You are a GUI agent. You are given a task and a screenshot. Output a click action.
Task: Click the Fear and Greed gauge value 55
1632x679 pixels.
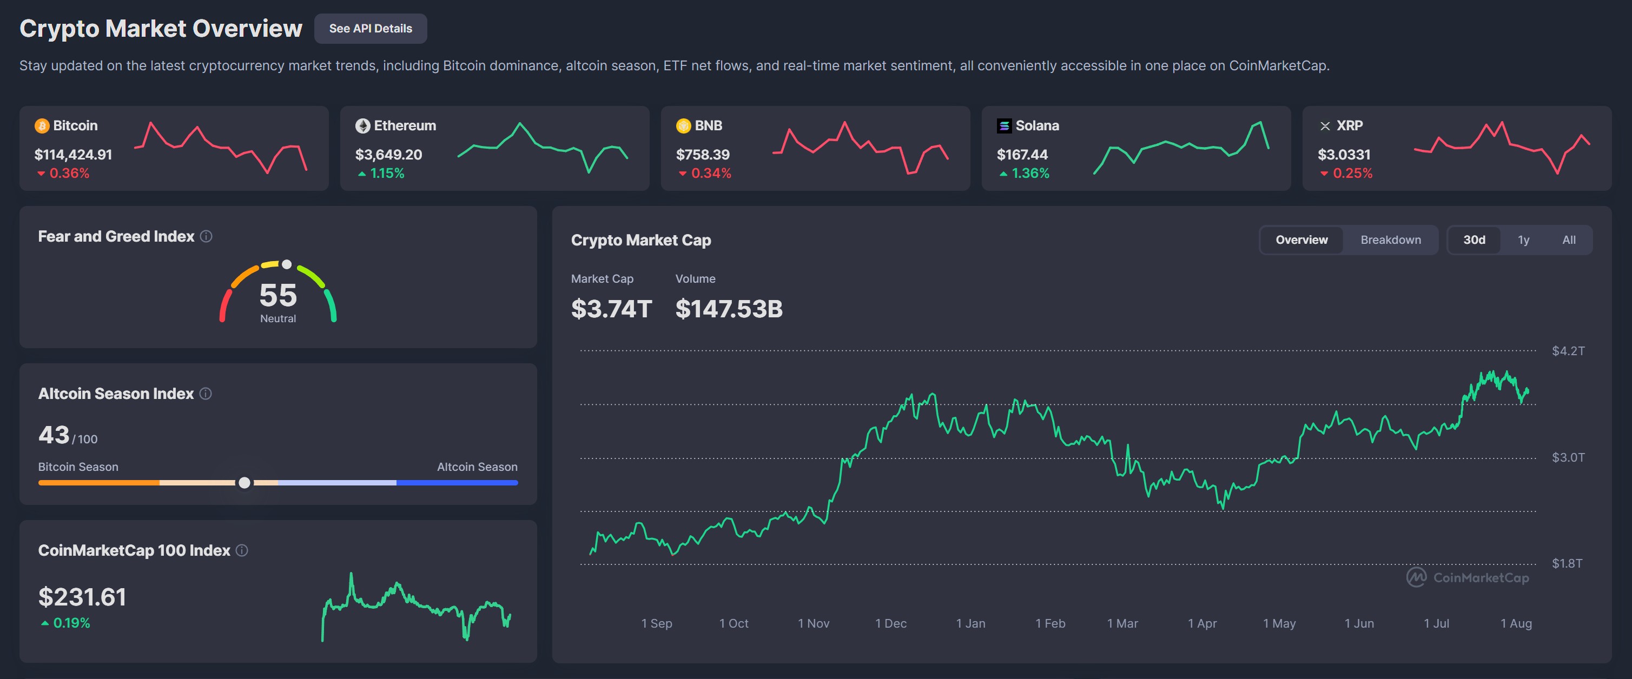[277, 295]
